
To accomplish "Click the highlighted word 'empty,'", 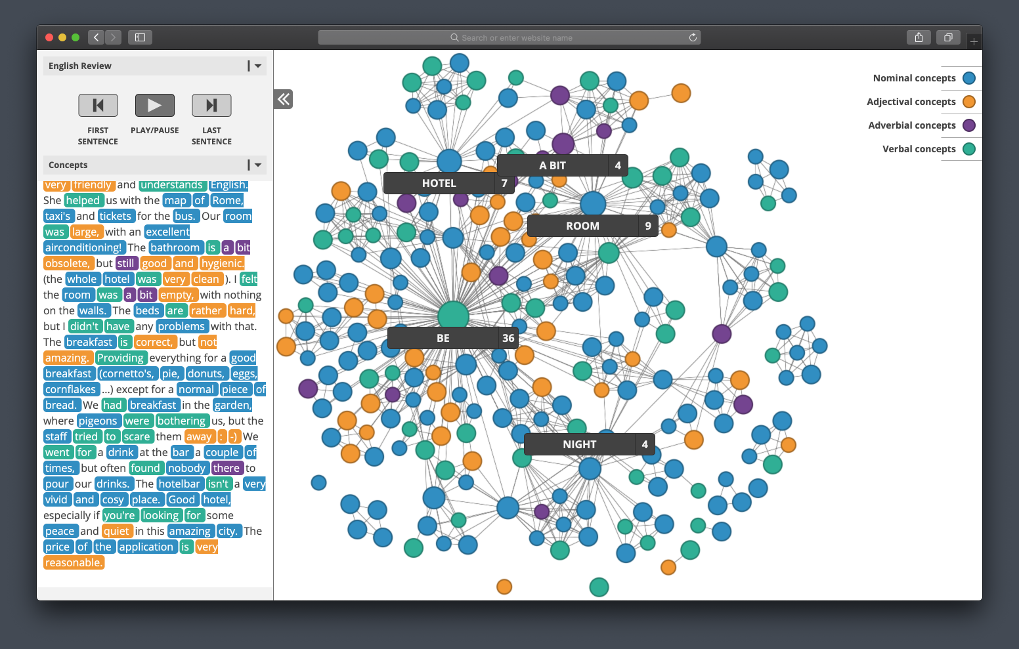I will [177, 295].
